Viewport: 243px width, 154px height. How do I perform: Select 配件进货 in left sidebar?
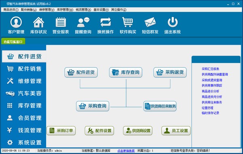coord(24,56)
